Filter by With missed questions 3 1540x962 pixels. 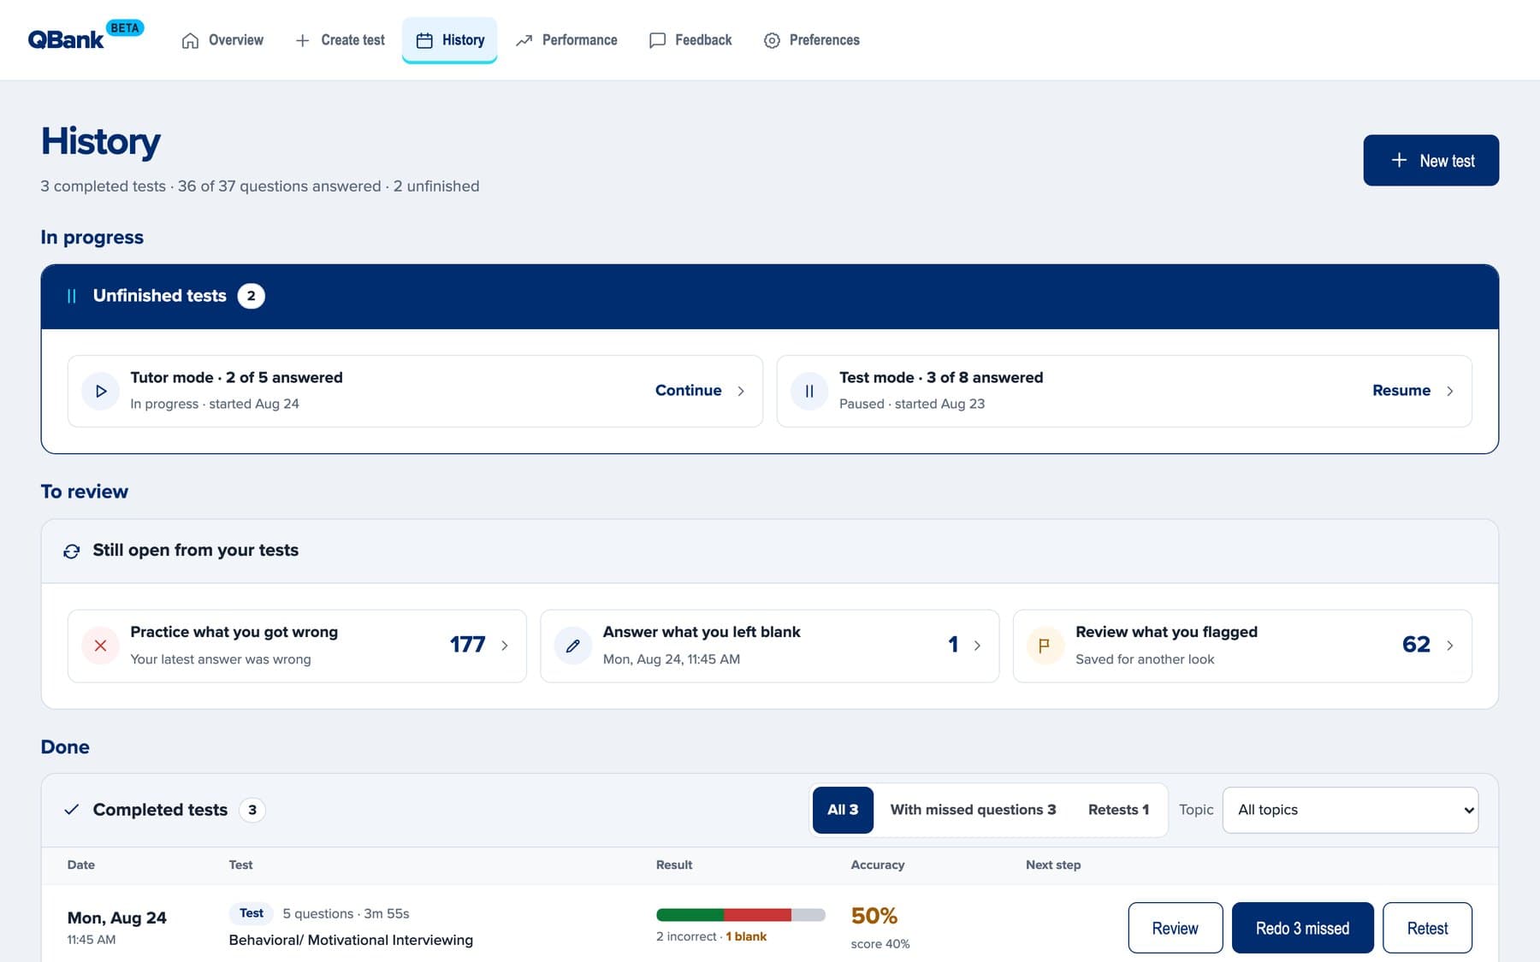click(x=973, y=810)
